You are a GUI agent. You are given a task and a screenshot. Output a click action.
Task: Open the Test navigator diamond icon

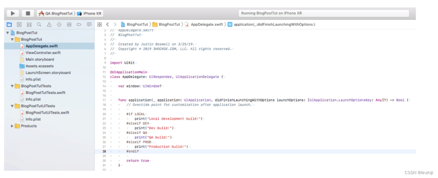coord(59,25)
